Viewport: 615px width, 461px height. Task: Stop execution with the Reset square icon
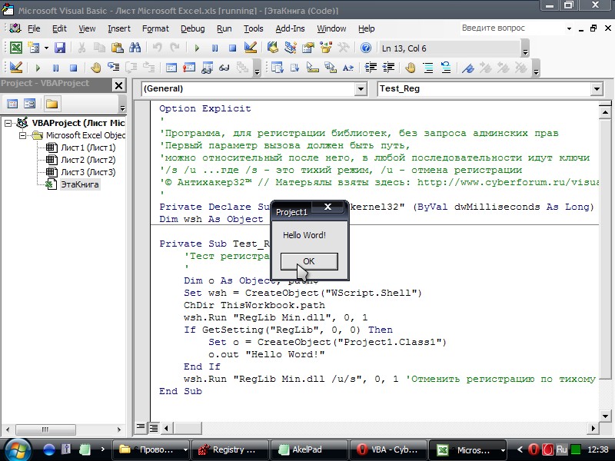(x=233, y=48)
